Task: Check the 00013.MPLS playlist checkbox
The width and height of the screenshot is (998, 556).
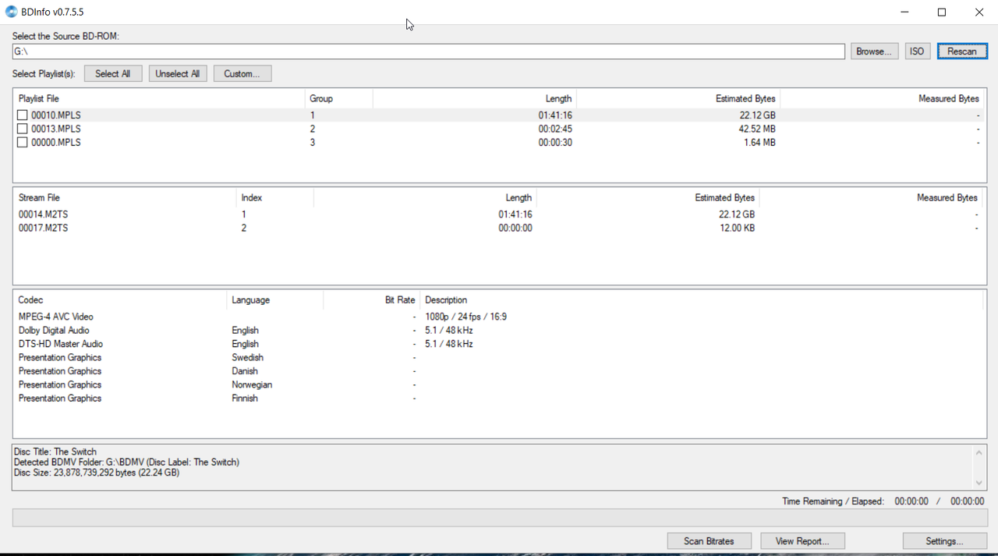Action: click(x=23, y=129)
